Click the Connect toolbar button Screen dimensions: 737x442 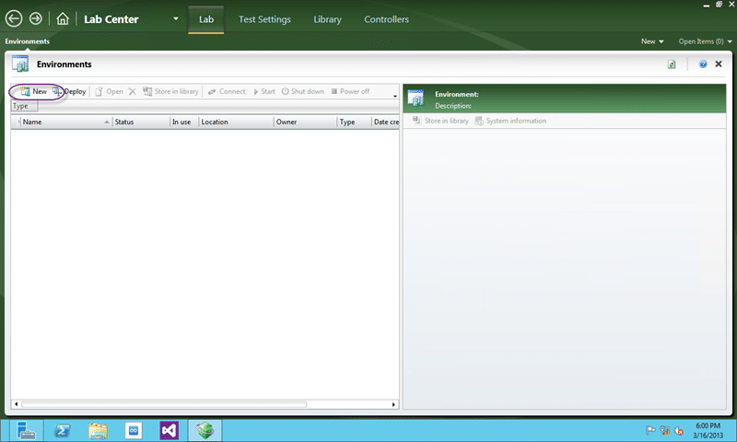227,91
